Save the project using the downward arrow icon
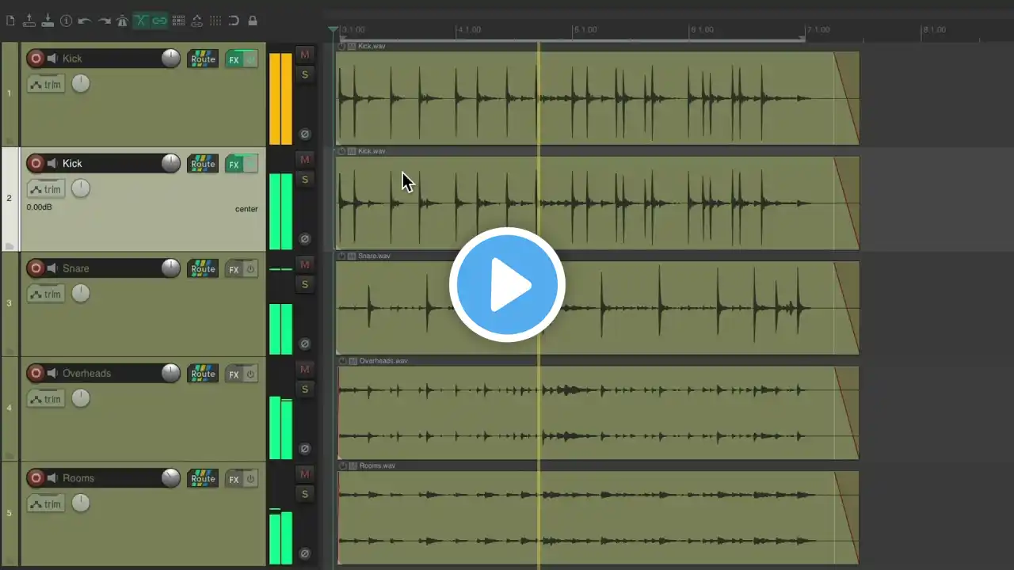 [x=48, y=21]
